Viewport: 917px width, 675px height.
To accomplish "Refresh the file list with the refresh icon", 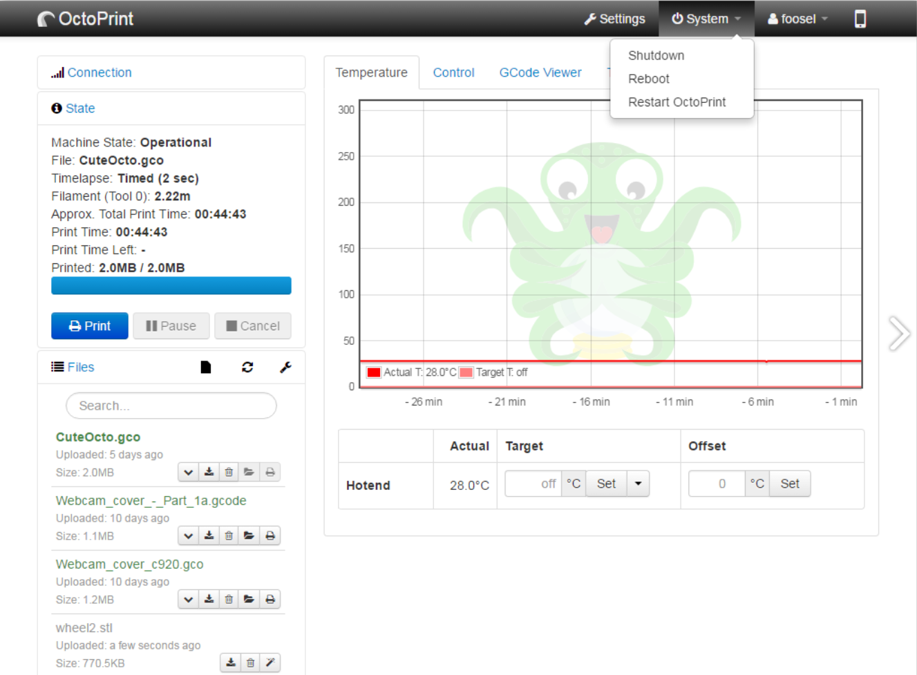I will (x=247, y=367).
